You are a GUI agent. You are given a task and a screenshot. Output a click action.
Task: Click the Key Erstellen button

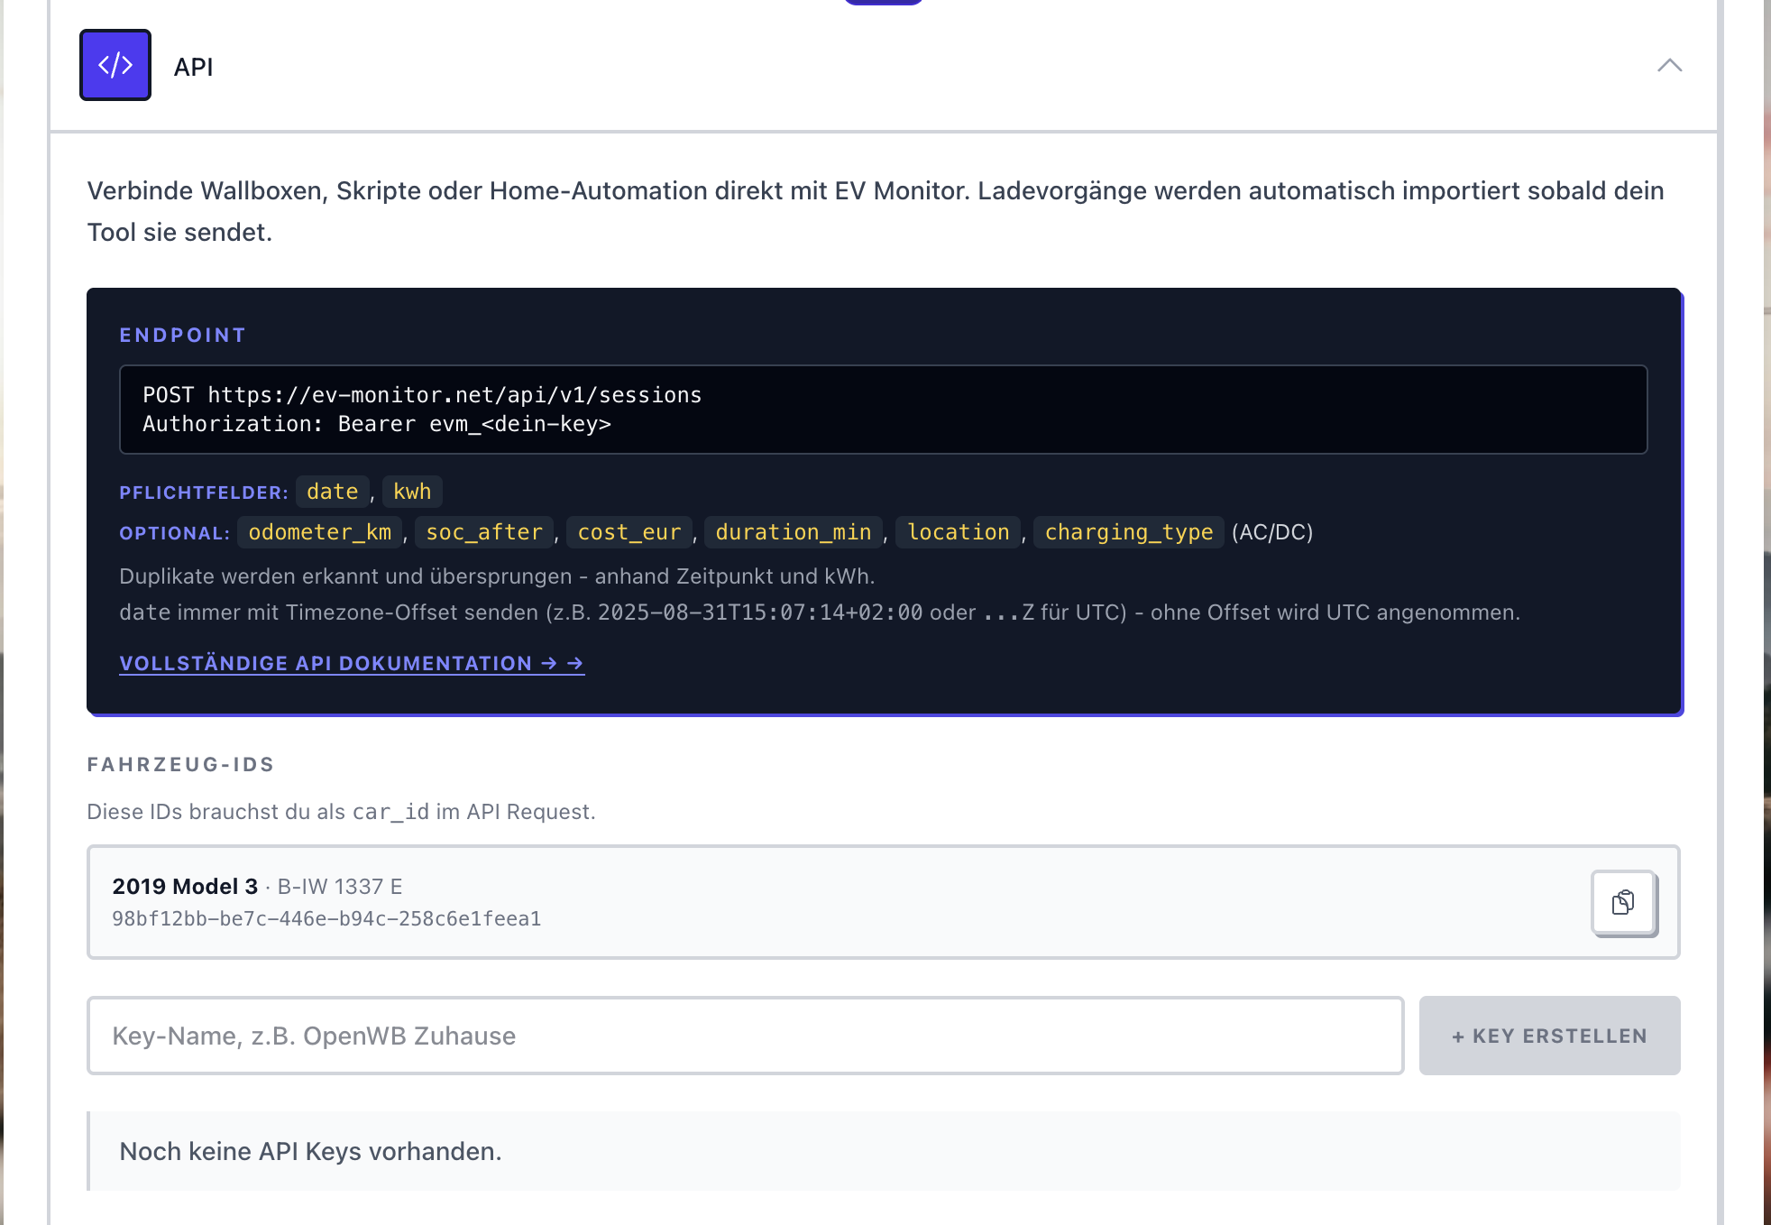(x=1549, y=1036)
